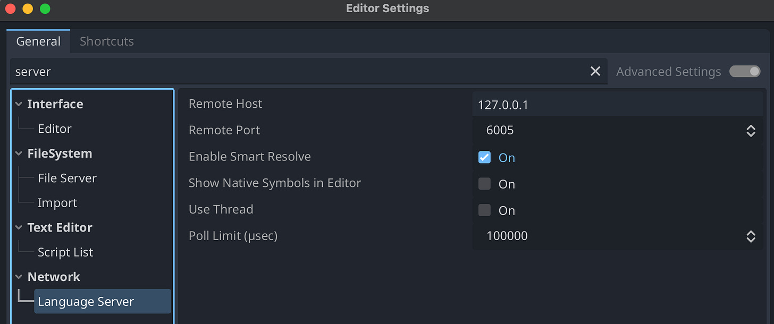The image size is (774, 324).
Task: Toggle the Advanced Settings switch
Action: tap(745, 71)
